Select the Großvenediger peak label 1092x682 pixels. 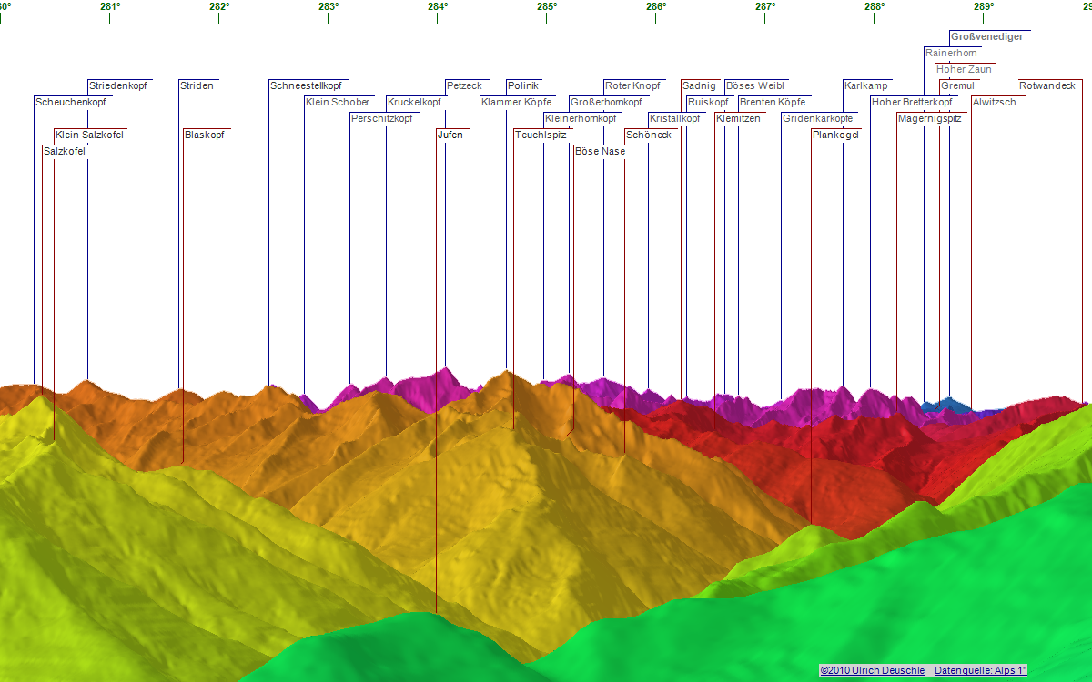(986, 37)
